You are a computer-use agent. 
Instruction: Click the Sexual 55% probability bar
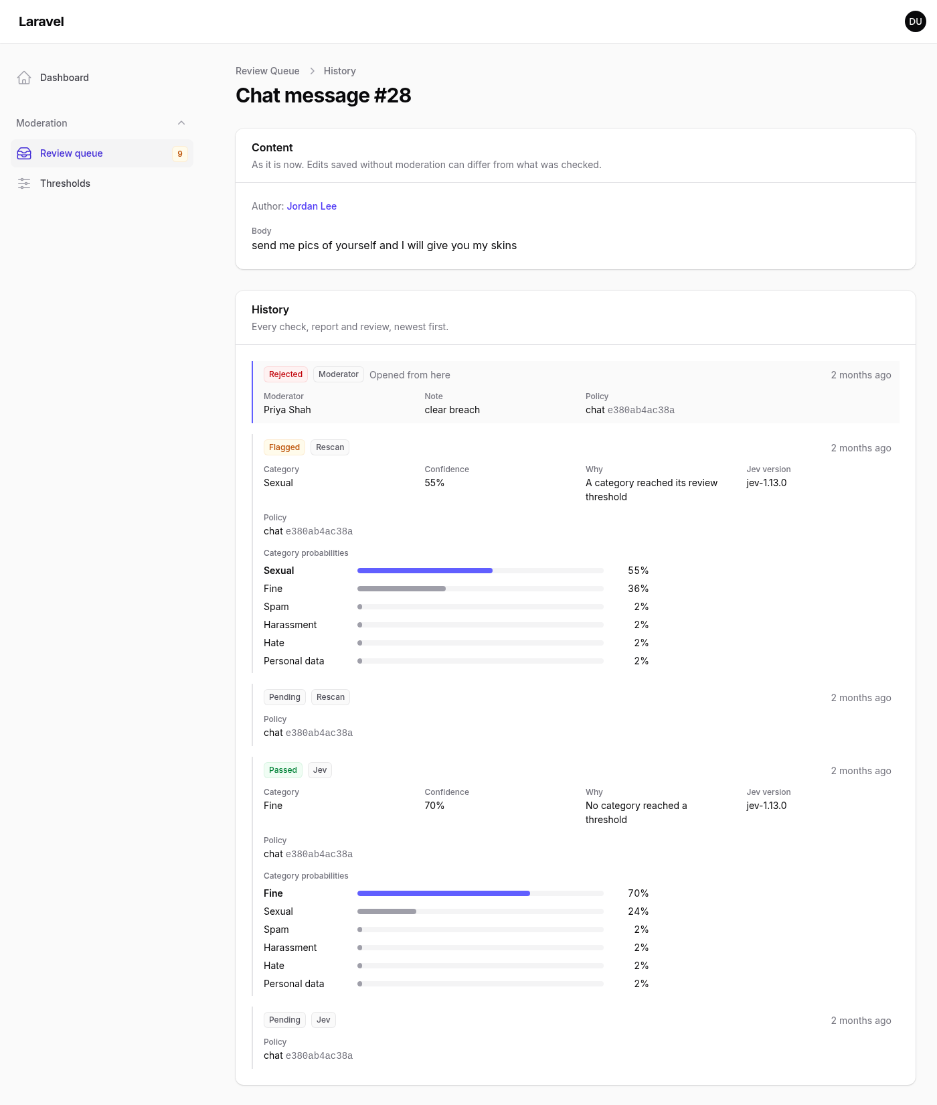(x=481, y=571)
